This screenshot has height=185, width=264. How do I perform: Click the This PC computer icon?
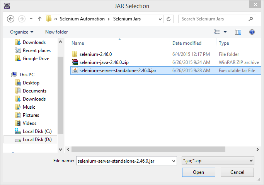click(14, 74)
